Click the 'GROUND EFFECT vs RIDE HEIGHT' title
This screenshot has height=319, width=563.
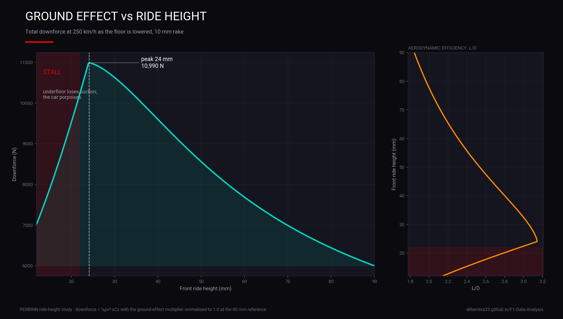pos(116,16)
